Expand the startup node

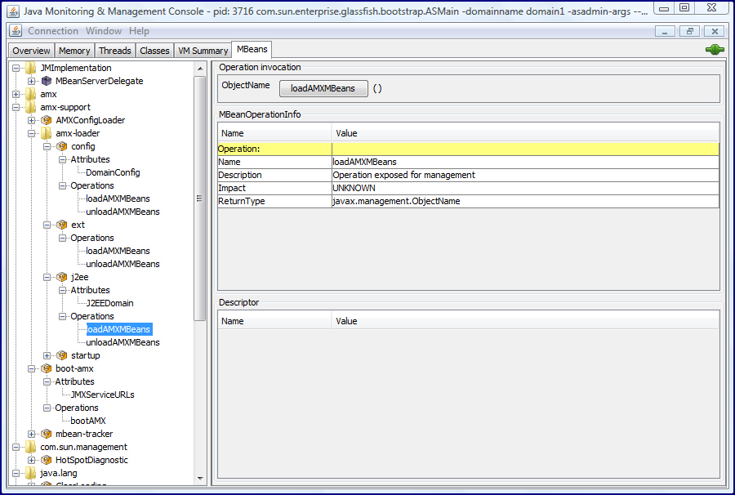click(47, 356)
